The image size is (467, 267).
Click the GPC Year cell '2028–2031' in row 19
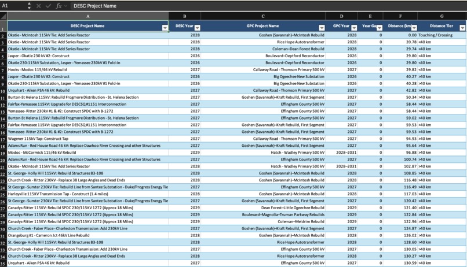click(342, 153)
